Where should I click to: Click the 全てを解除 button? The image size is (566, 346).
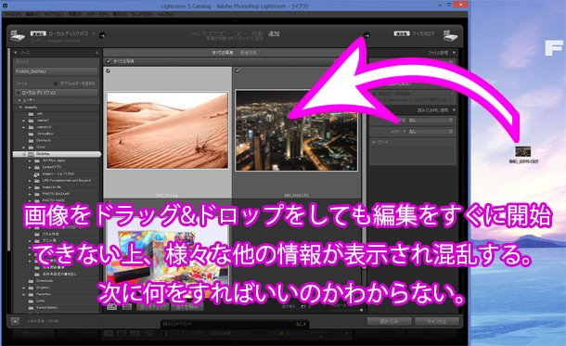pos(187,307)
